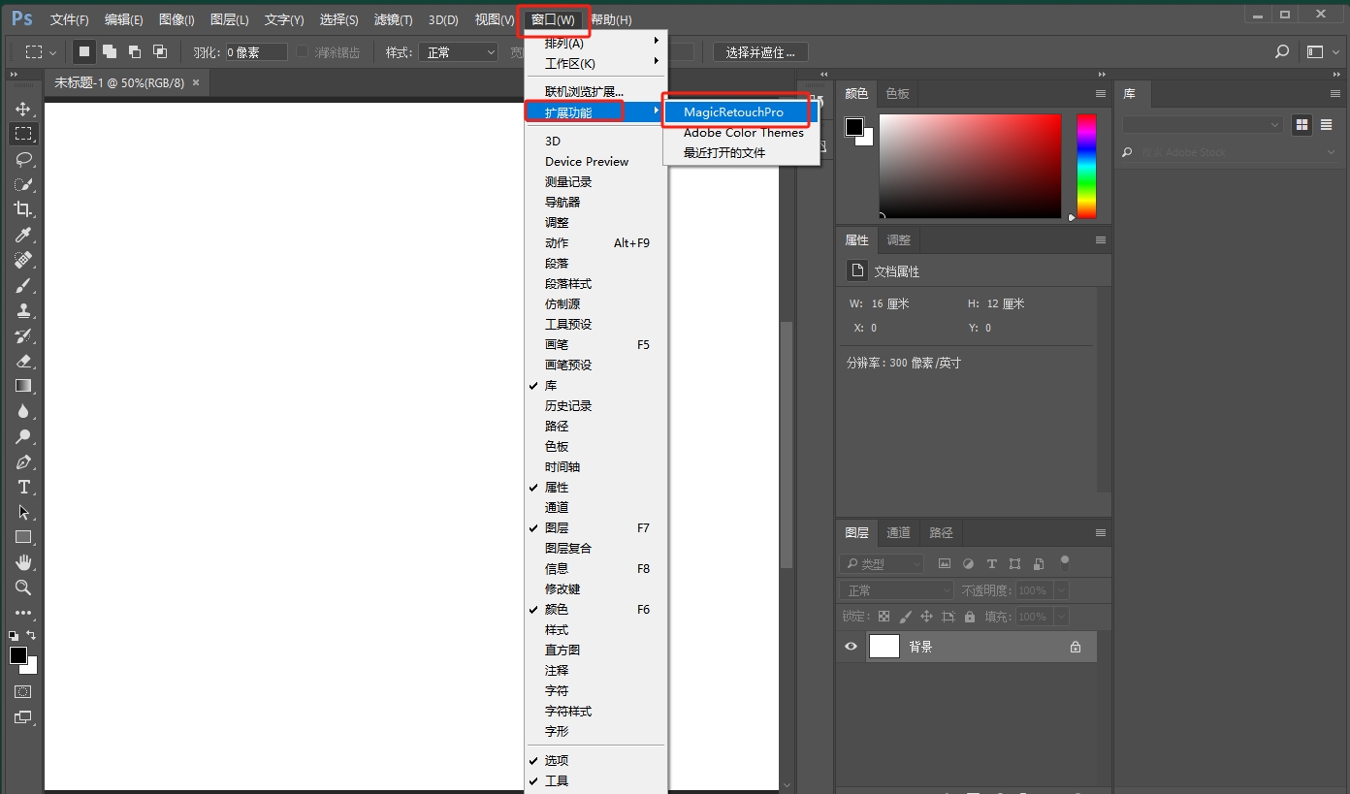Switch to the 通道 tab
Viewport: 1350px width, 794px height.
pyautogui.click(x=899, y=532)
